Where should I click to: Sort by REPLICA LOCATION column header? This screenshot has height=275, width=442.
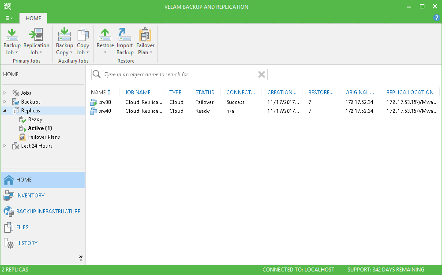tap(410, 92)
